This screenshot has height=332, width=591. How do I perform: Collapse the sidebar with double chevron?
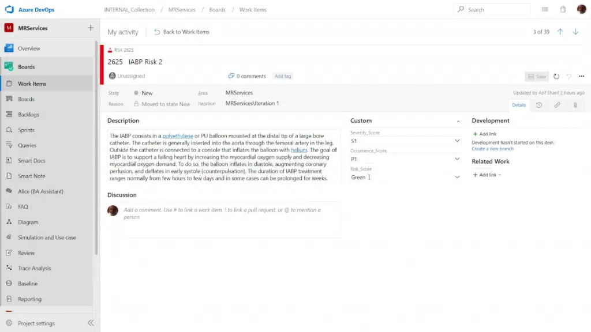click(91, 323)
